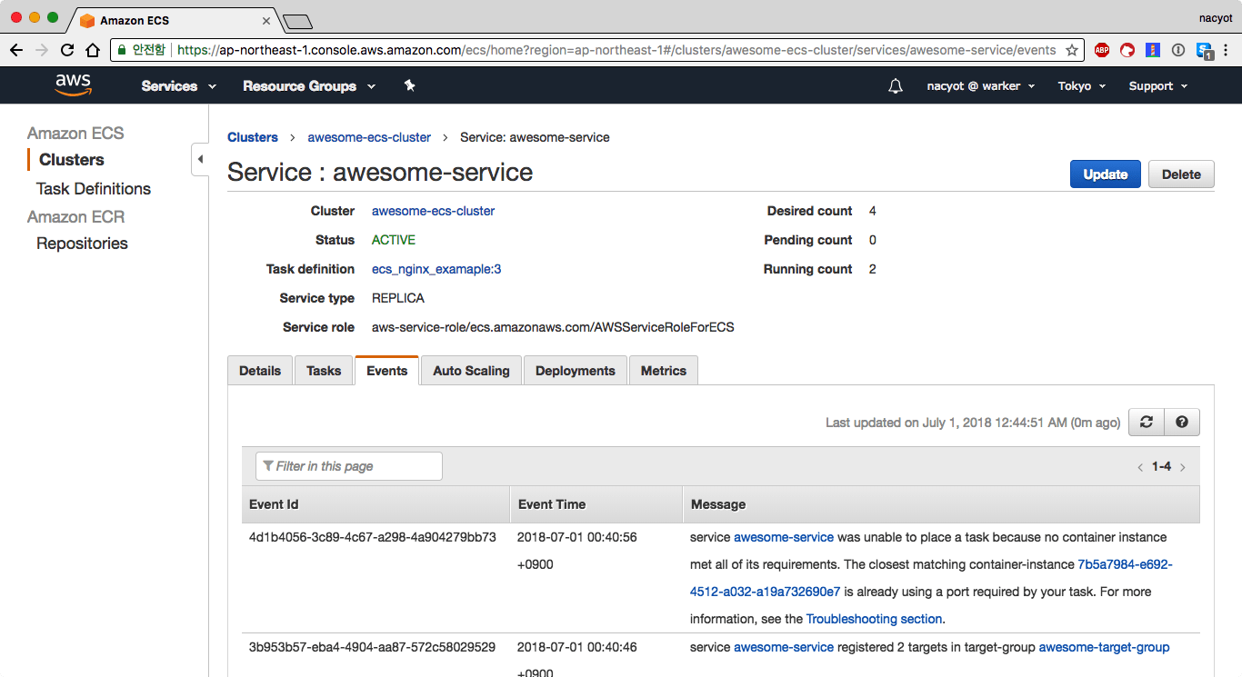The height and width of the screenshot is (677, 1242).
Task: Open help via question mark icon
Action: pos(1182,422)
